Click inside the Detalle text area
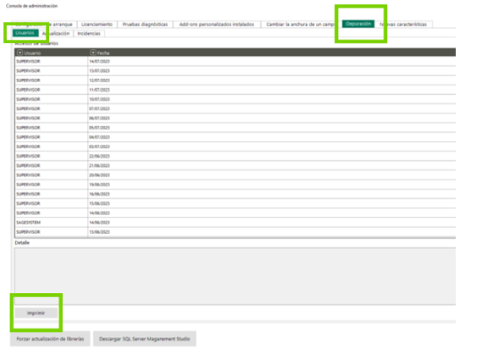 235,276
